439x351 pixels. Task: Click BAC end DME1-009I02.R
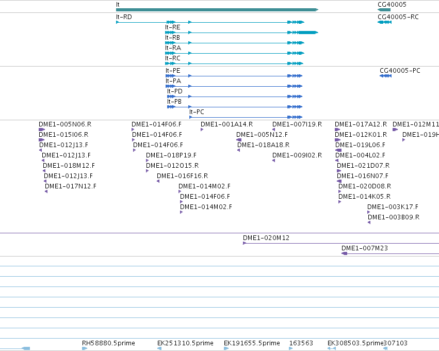point(297,155)
